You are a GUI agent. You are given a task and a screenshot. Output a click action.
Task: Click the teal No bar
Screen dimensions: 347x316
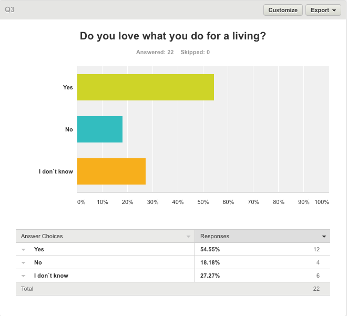click(x=100, y=129)
